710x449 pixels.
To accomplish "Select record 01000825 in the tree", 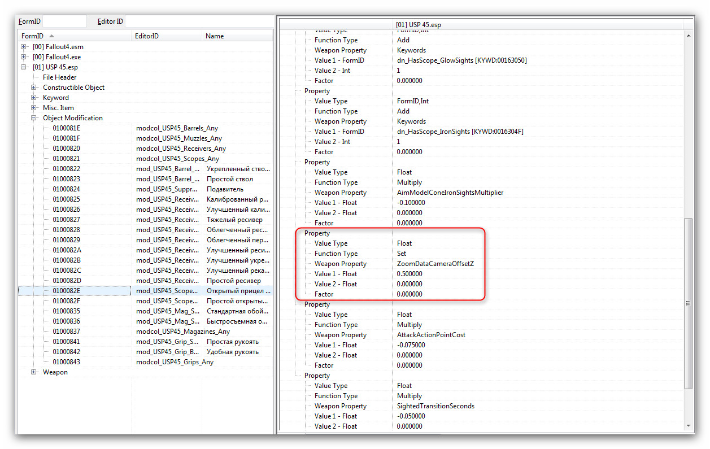I will [145, 199].
